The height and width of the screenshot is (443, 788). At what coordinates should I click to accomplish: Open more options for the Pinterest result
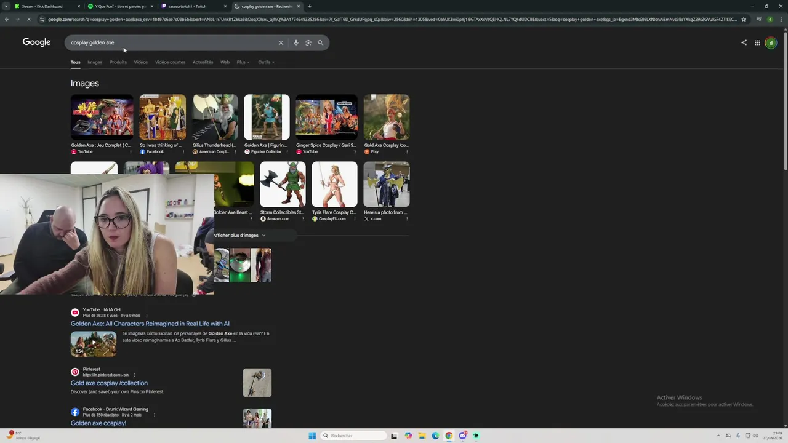tap(134, 375)
